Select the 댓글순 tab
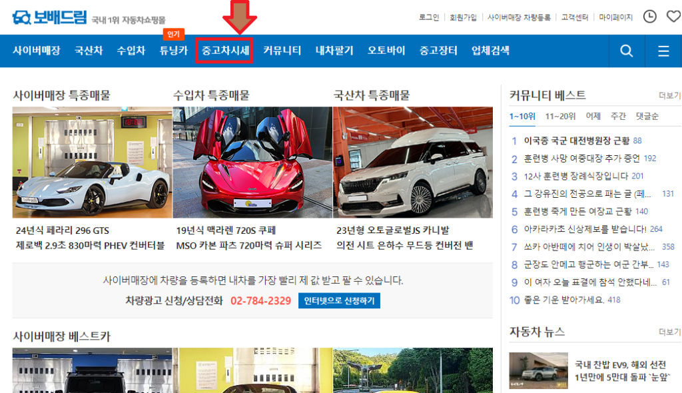This screenshot has width=682, height=393. point(647,116)
